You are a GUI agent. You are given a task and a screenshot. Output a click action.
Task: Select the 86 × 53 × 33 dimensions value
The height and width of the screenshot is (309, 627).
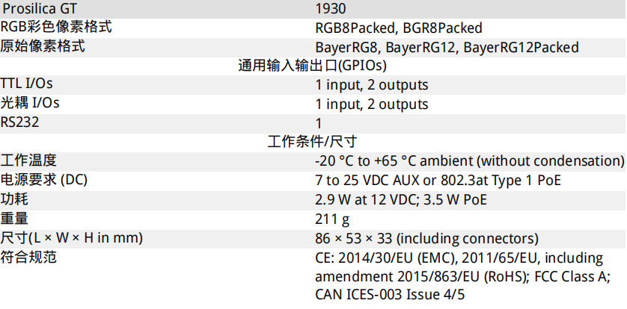pos(354,239)
